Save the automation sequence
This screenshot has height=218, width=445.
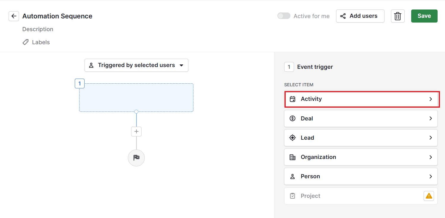tap(424, 16)
